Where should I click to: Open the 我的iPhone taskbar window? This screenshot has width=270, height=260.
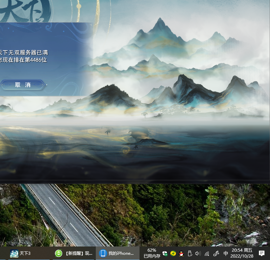[x=117, y=253]
